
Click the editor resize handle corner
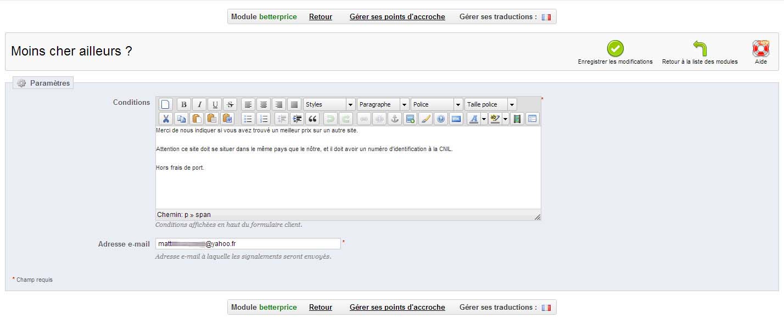pos(537,217)
